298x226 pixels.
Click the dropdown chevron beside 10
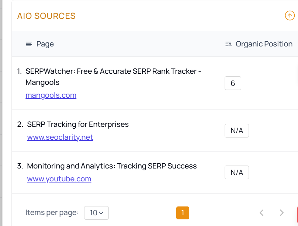tap(101, 213)
